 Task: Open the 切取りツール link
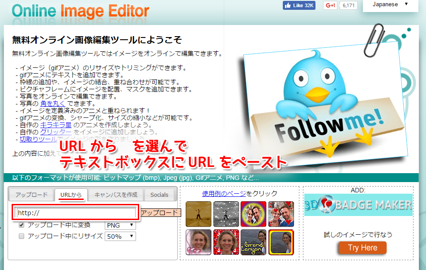coord(38,139)
